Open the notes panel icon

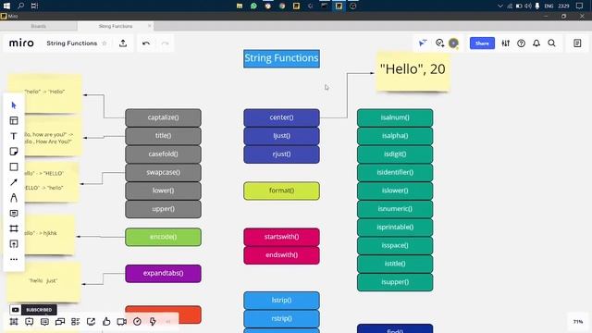(x=577, y=43)
